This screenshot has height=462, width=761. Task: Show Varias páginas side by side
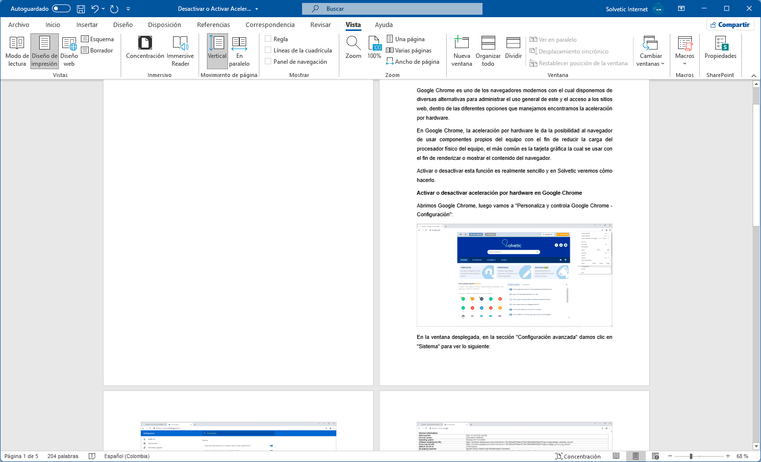point(409,51)
